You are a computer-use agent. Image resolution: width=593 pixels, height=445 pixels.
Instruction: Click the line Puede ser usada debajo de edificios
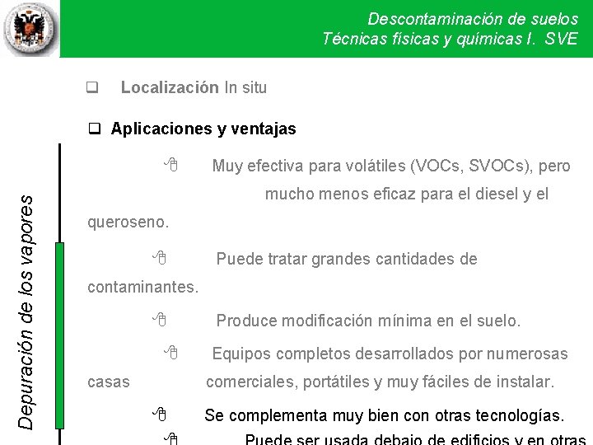415,439
